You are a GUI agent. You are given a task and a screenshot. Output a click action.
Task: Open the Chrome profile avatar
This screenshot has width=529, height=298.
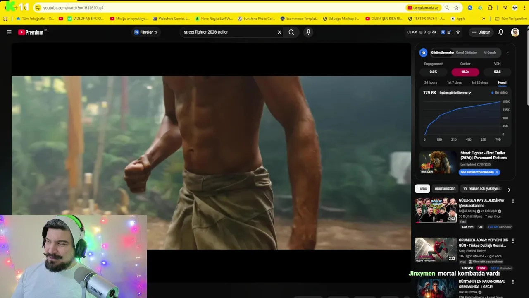click(515, 7)
